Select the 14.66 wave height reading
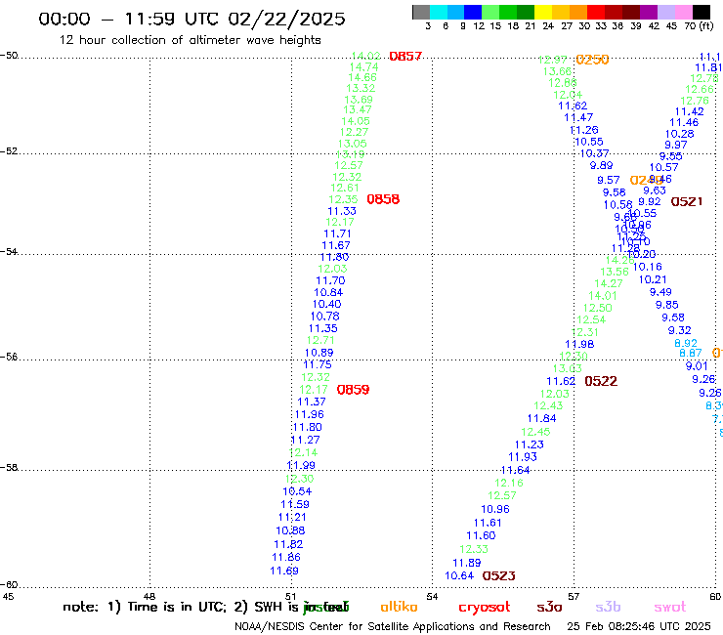The width and height of the screenshot is (723, 635). coord(362,77)
